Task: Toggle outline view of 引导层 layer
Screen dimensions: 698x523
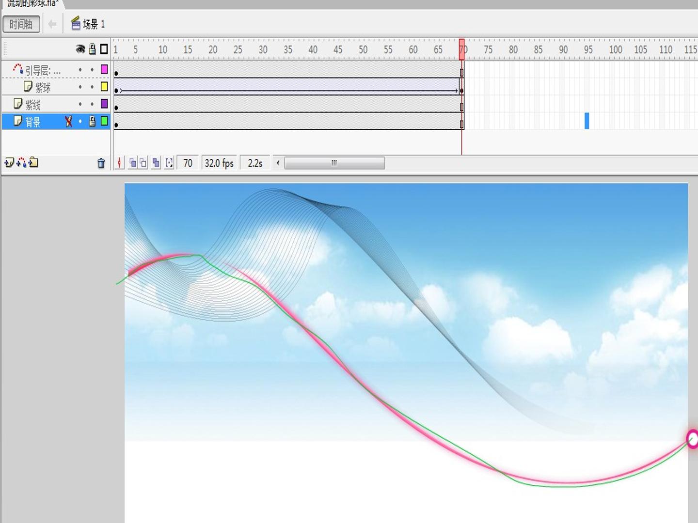Action: coord(104,70)
